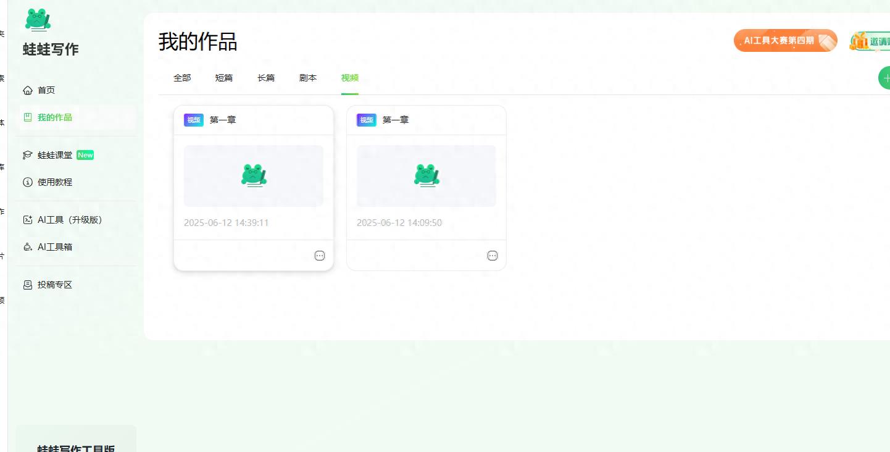The width and height of the screenshot is (890, 452).
Task: Open 我的作品 via its bookmark icon
Action: [28, 116]
